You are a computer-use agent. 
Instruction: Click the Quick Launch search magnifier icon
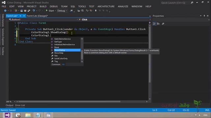[192, 3]
